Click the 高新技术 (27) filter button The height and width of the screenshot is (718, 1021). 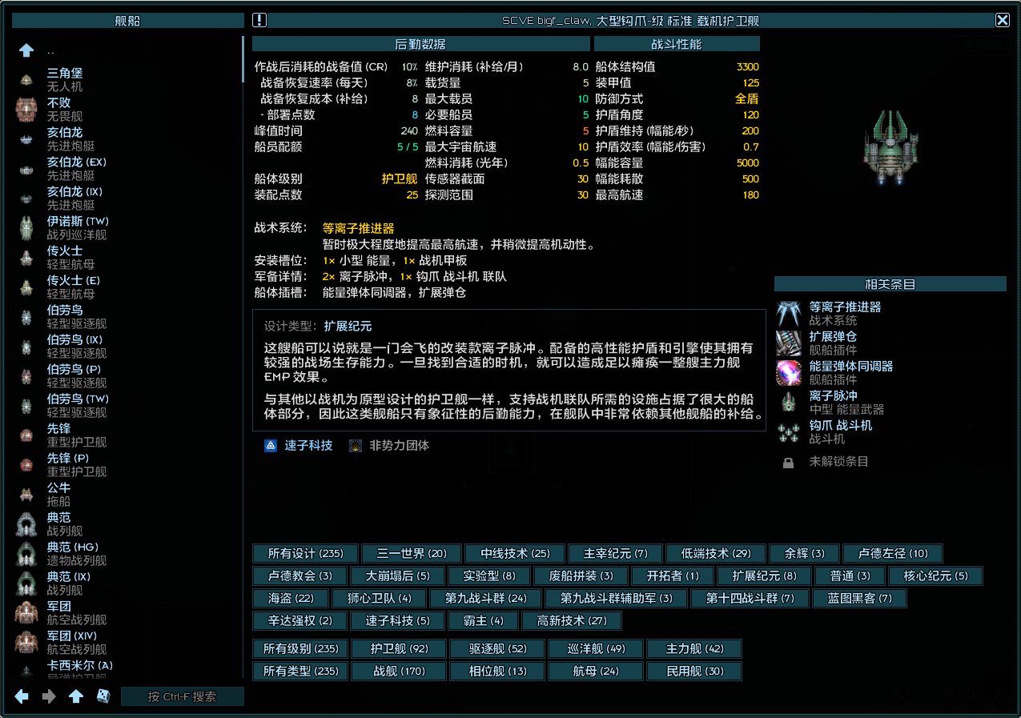point(573,620)
